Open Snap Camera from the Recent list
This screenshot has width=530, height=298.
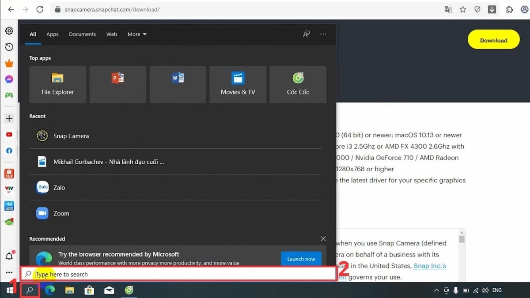71,136
